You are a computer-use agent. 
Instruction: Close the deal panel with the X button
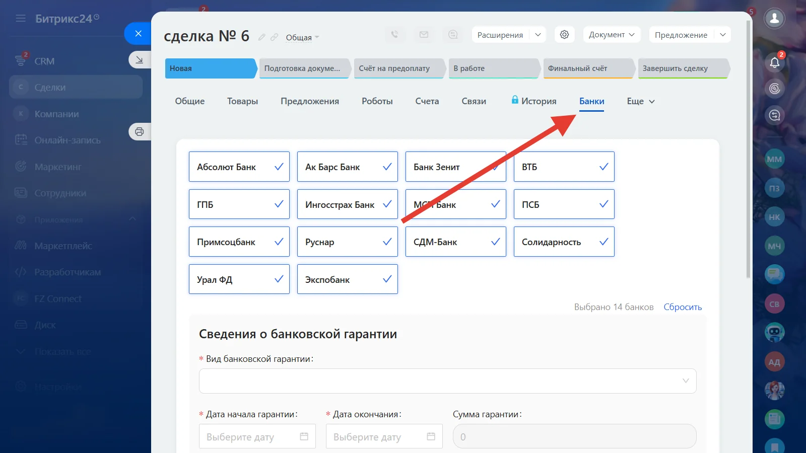138,34
